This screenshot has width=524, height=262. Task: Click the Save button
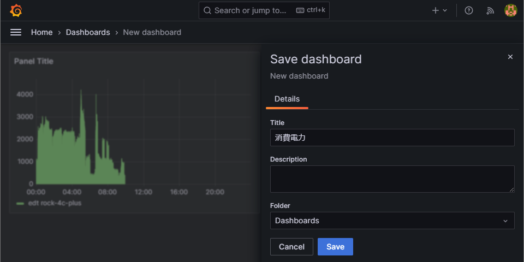[335, 247]
